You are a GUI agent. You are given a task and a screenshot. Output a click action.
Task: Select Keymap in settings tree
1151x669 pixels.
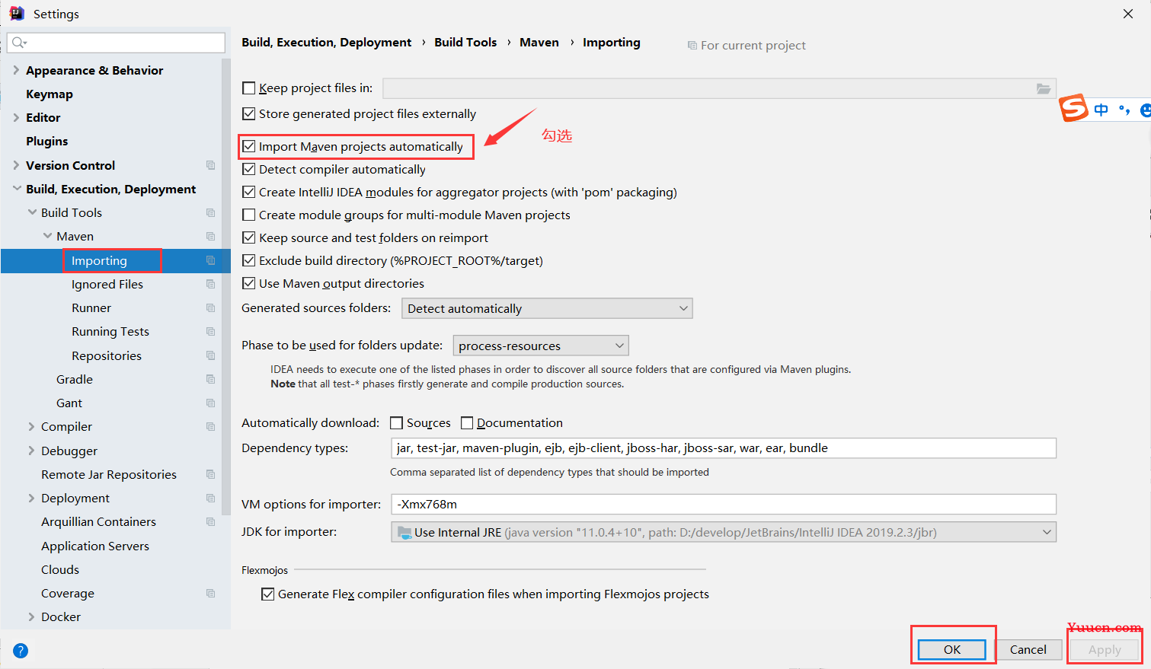tap(50, 94)
